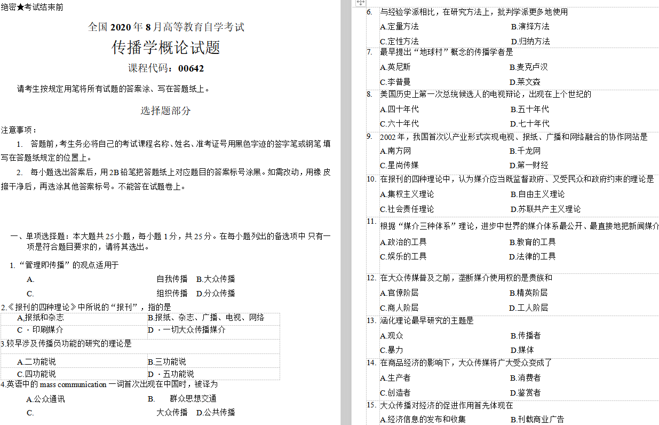Click the header text "绝密★考试结束前"
Image resolution: width=659 pixels, height=425 pixels.
(32, 7)
